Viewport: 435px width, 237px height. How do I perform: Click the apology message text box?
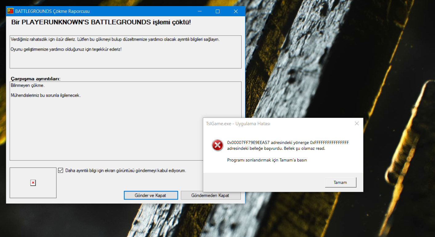126,52
